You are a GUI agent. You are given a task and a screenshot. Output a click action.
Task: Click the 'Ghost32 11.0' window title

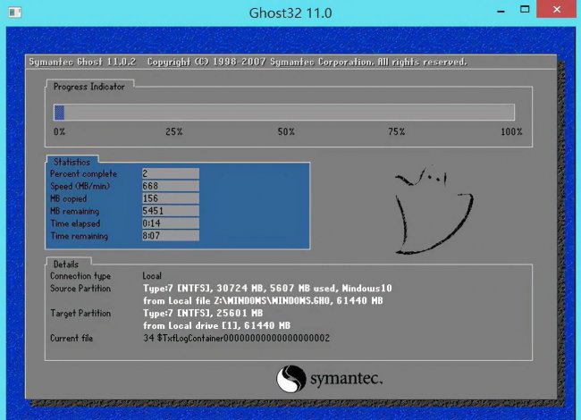(290, 13)
